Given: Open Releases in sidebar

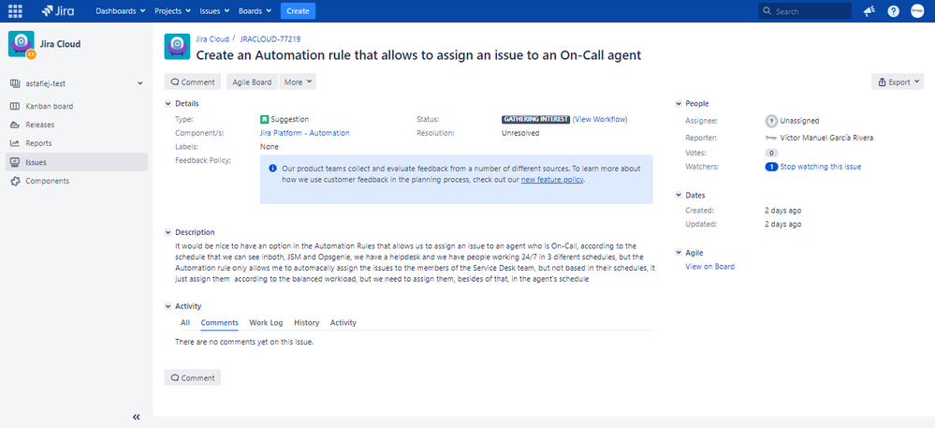Looking at the screenshot, I should click(77, 125).
